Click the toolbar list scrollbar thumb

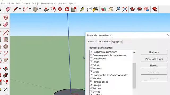(x=134, y=75)
